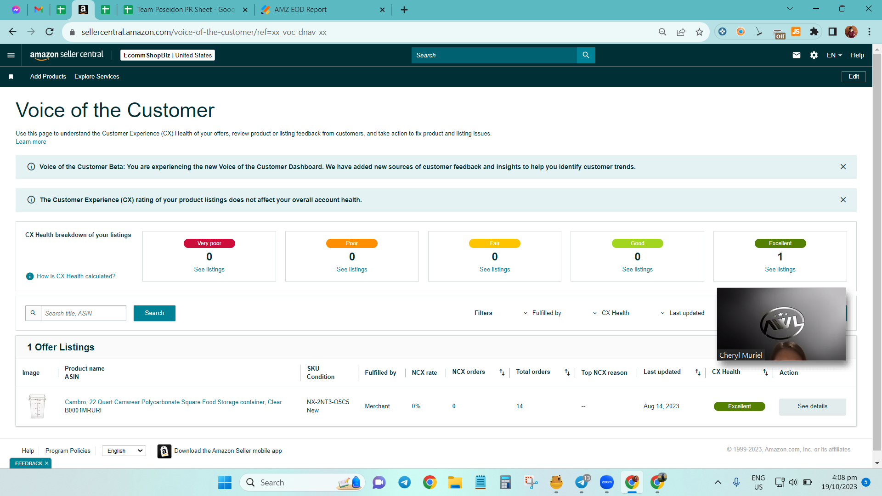Click the info icon next to CX Health calculated
882x496 pixels.
[x=30, y=276]
